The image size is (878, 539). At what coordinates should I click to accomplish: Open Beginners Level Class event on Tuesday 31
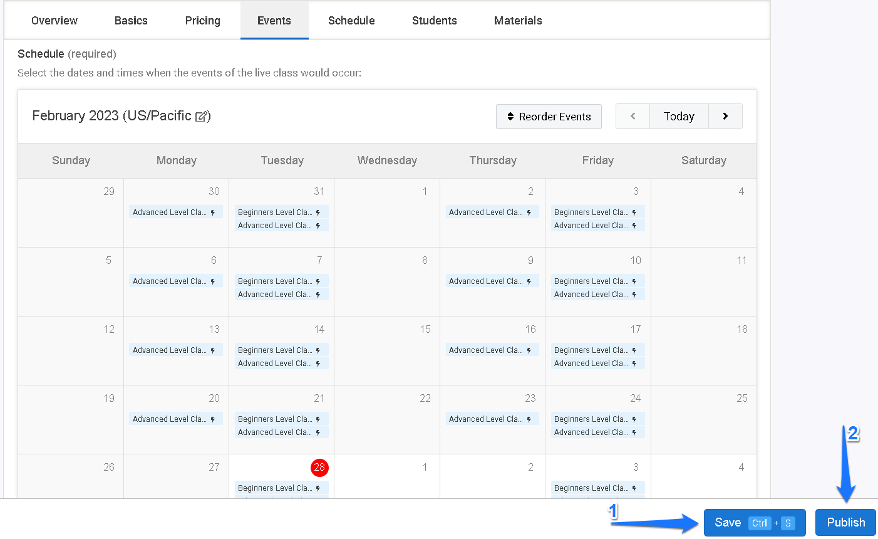pyautogui.click(x=281, y=212)
